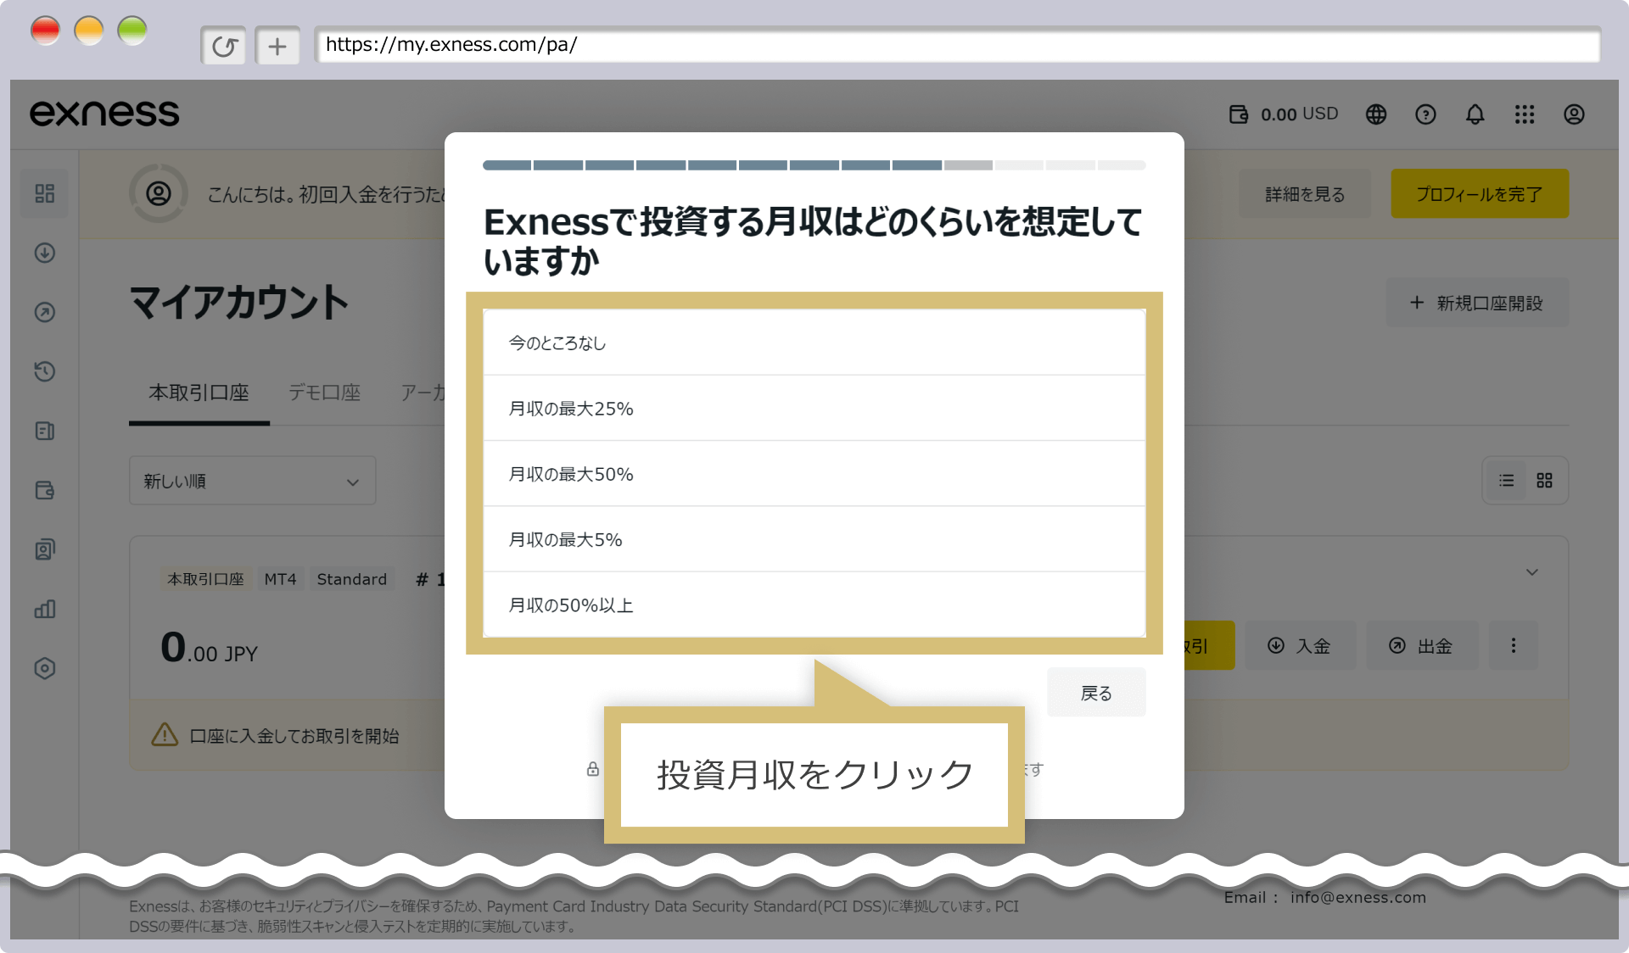The image size is (1629, 953).
Task: Choose 月収の最大25% option
Action: tap(814, 408)
